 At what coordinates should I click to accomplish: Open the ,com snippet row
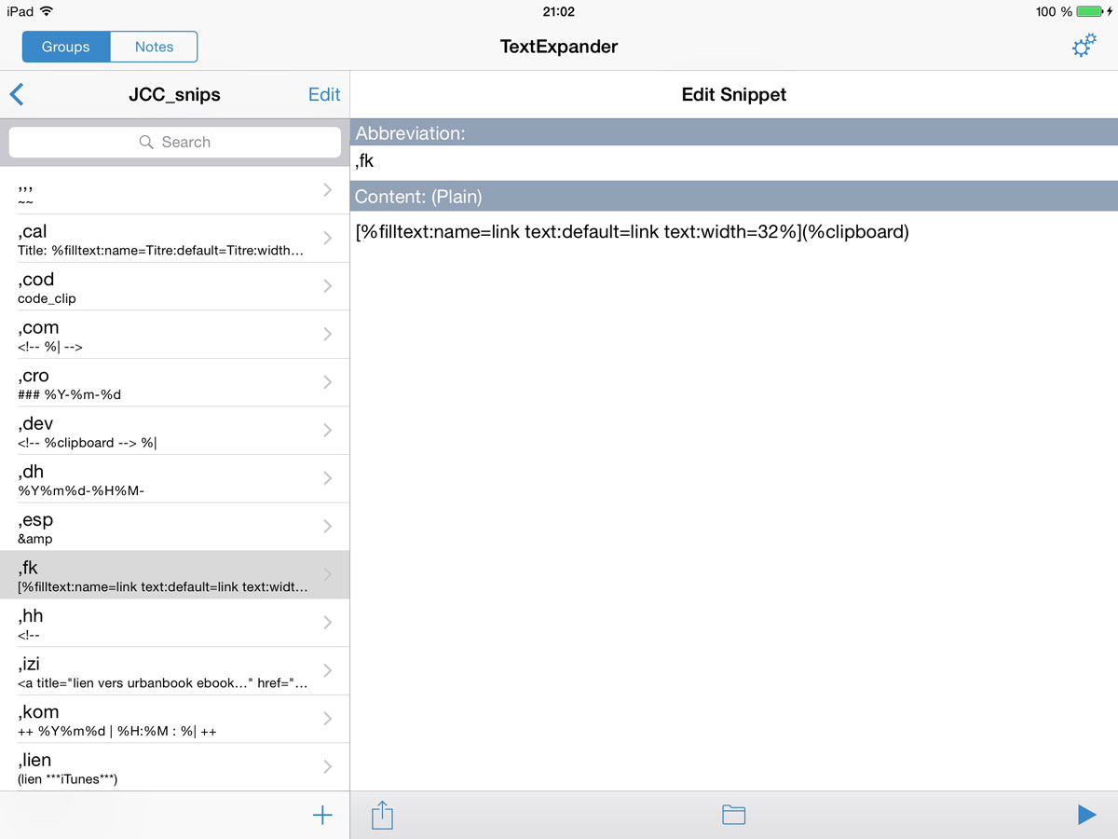tap(174, 335)
